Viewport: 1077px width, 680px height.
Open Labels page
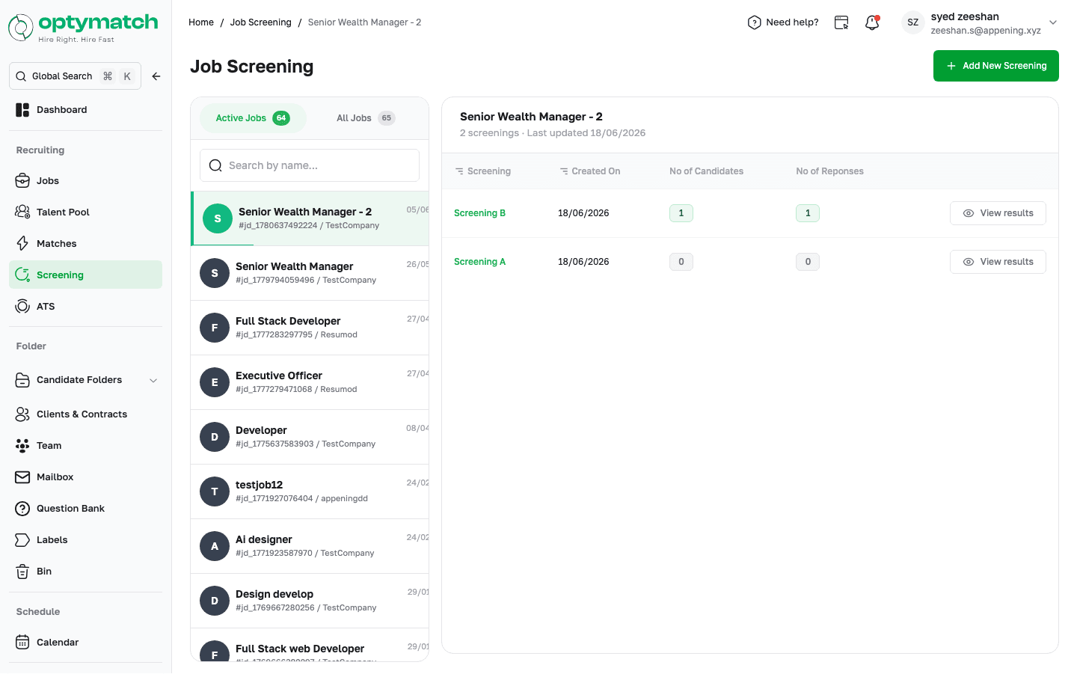(x=85, y=540)
